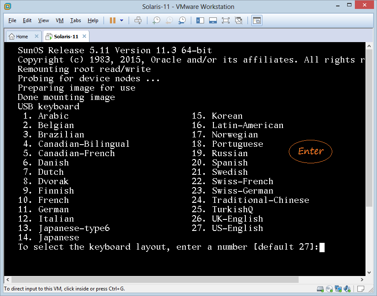
Task: Switch to the Home tab
Action: tap(22, 37)
